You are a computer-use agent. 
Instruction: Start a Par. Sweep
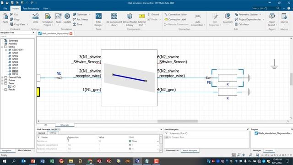(81, 19)
